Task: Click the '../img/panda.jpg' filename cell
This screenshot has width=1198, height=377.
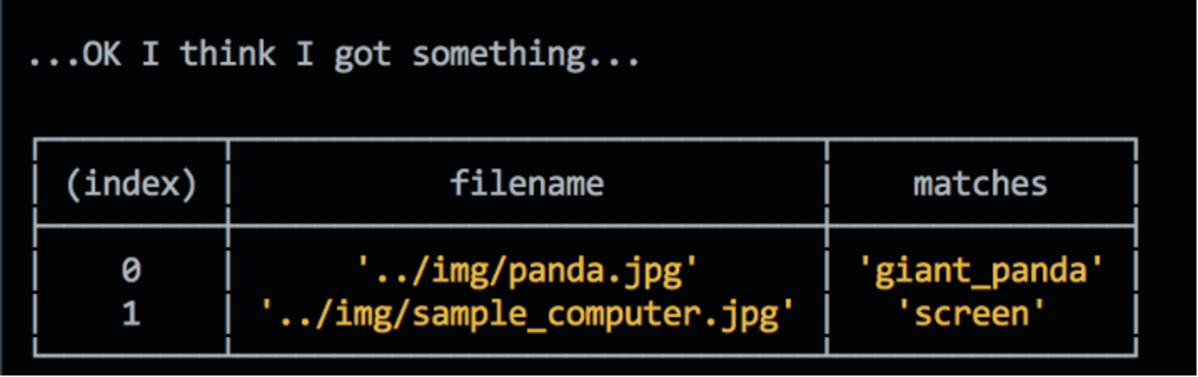Action: (x=526, y=272)
